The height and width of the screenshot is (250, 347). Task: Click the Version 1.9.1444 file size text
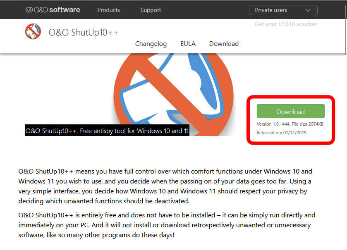tap(290, 124)
